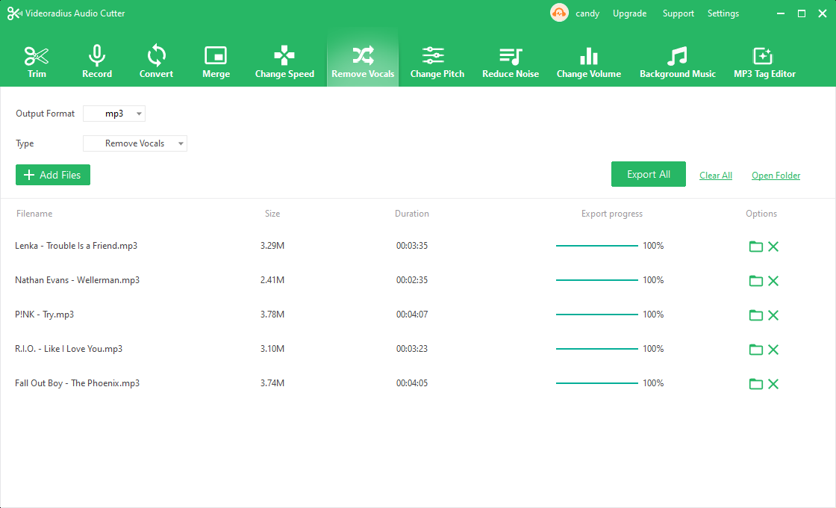This screenshot has width=836, height=508.
Task: Click the 00:02:35 duration value
Action: 411,280
